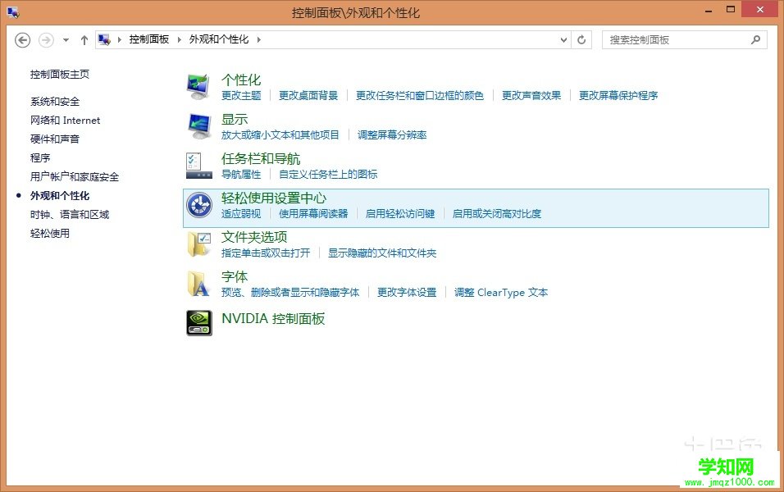
Task: Click the refresh icon beside address bar
Action: 581,39
